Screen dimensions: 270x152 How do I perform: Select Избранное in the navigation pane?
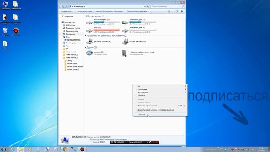(x=69, y=16)
